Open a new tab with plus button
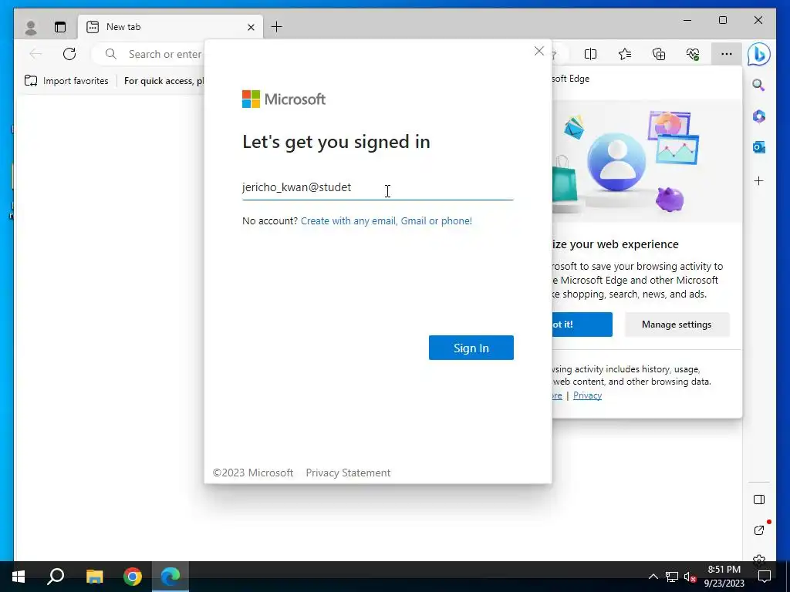 coord(277,27)
